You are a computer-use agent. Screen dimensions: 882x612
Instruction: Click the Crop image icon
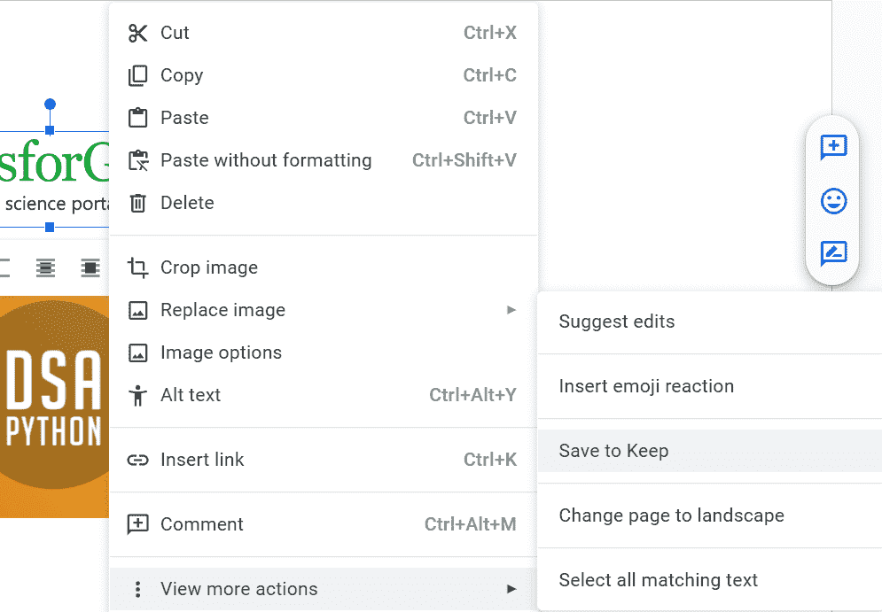point(137,267)
